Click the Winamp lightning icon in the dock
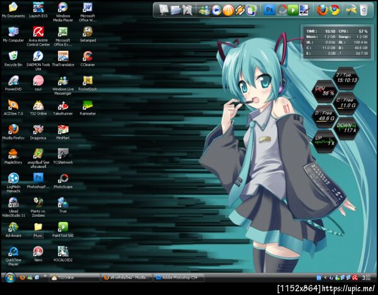This screenshot has width=378, height=295. pos(240,10)
